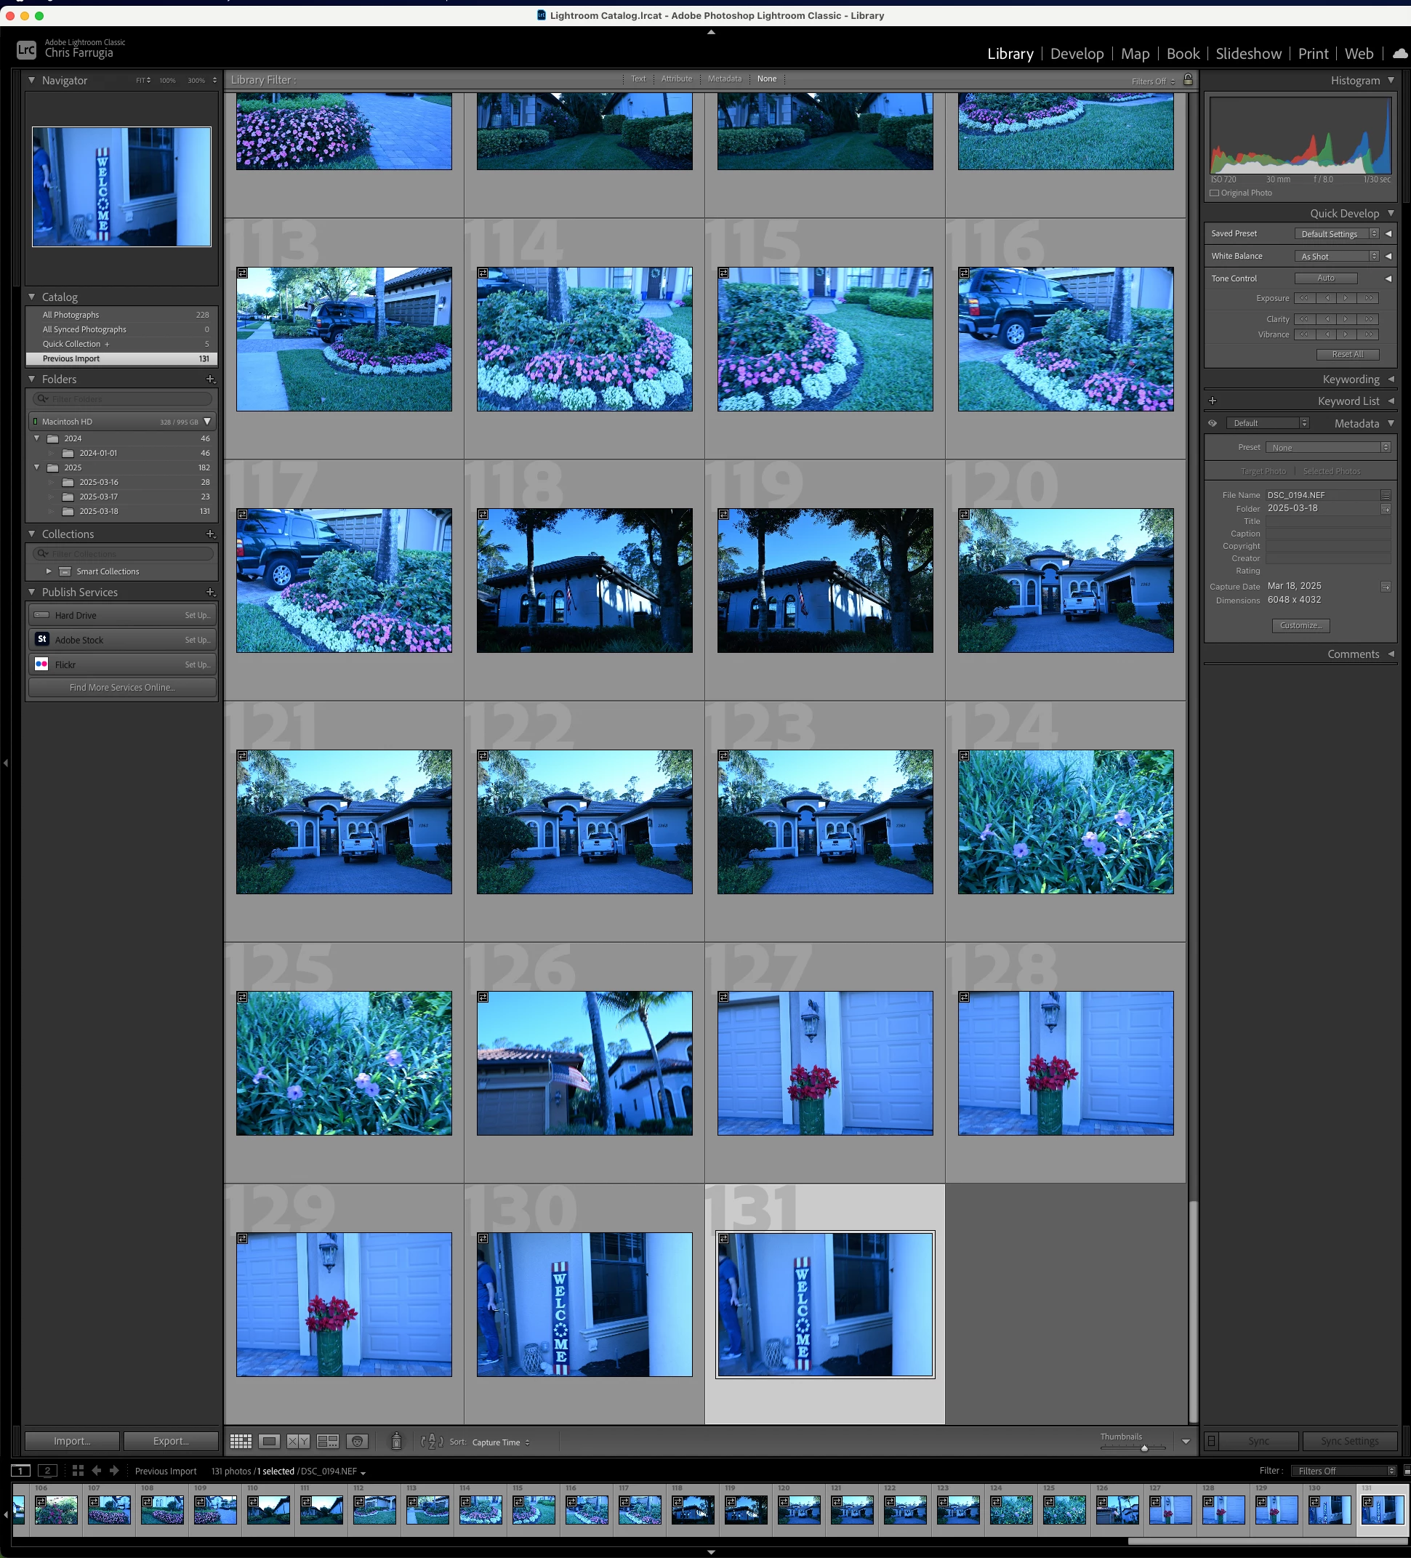
Task: Switch to Grid view icon
Action: (x=241, y=1441)
